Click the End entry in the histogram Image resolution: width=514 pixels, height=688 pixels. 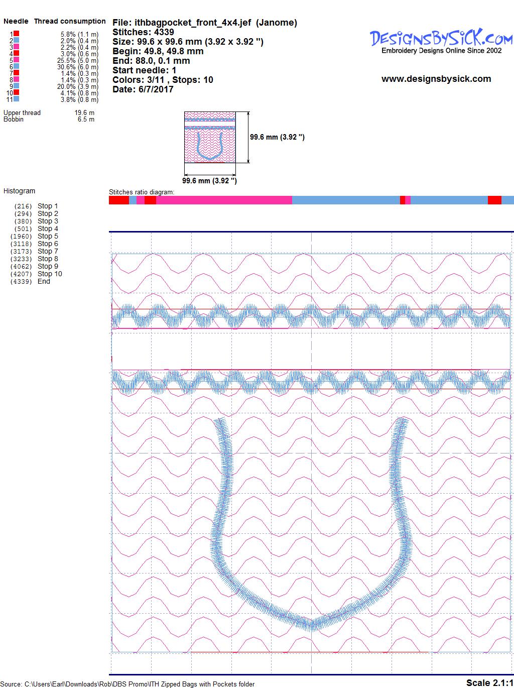coord(44,281)
